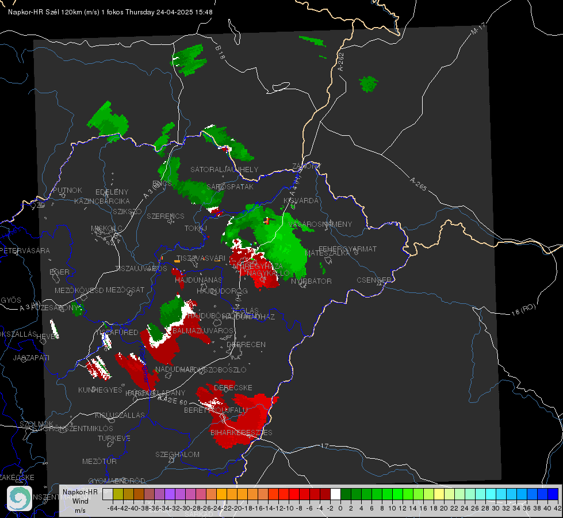This screenshot has width=563, height=518.
Task: Select the MEZOTUR label
Action: point(99,461)
